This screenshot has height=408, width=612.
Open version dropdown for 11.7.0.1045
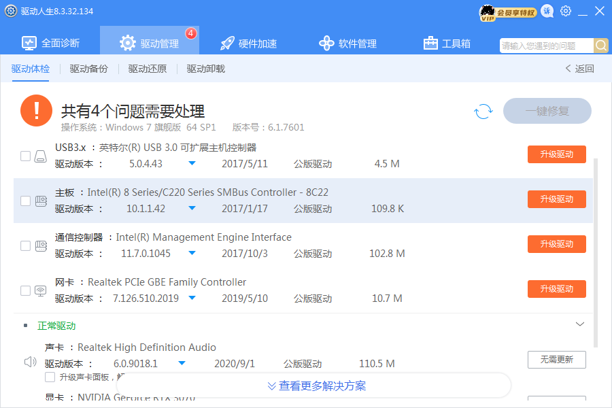coord(192,253)
